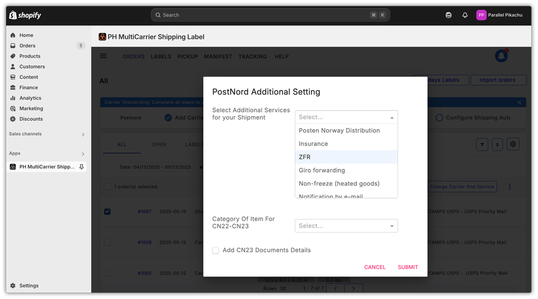Click the Settings gear icon in sidebar

coord(13,286)
